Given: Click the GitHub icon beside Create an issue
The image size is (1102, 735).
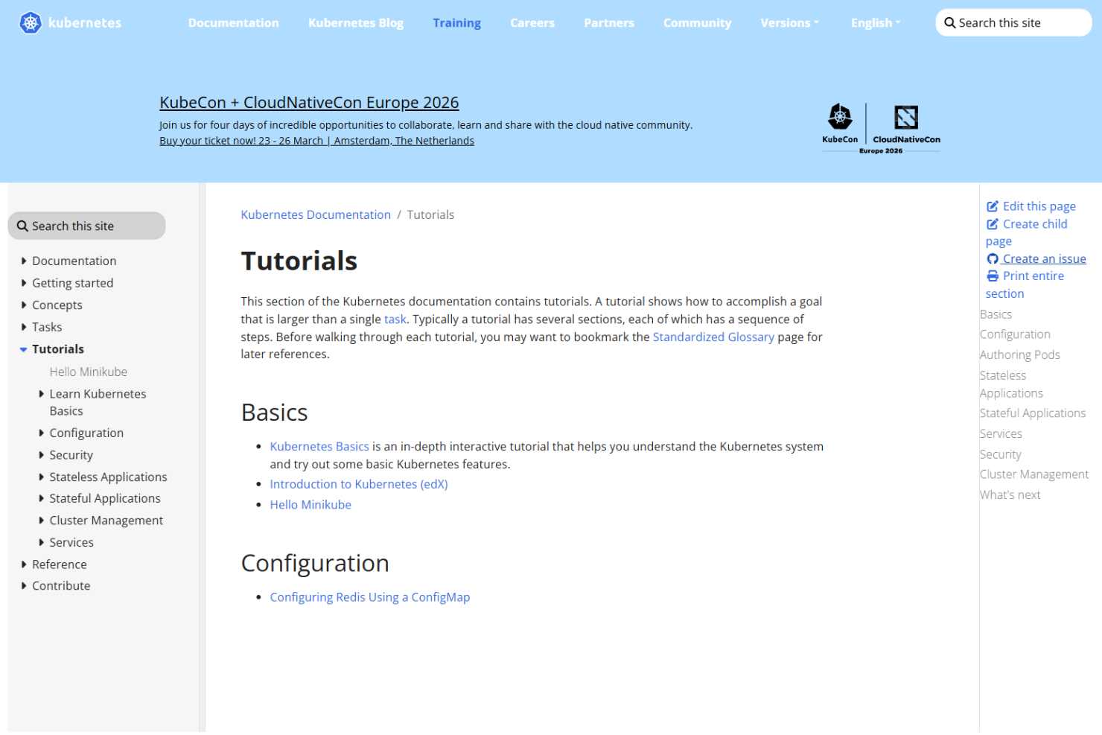Looking at the screenshot, I should (993, 259).
